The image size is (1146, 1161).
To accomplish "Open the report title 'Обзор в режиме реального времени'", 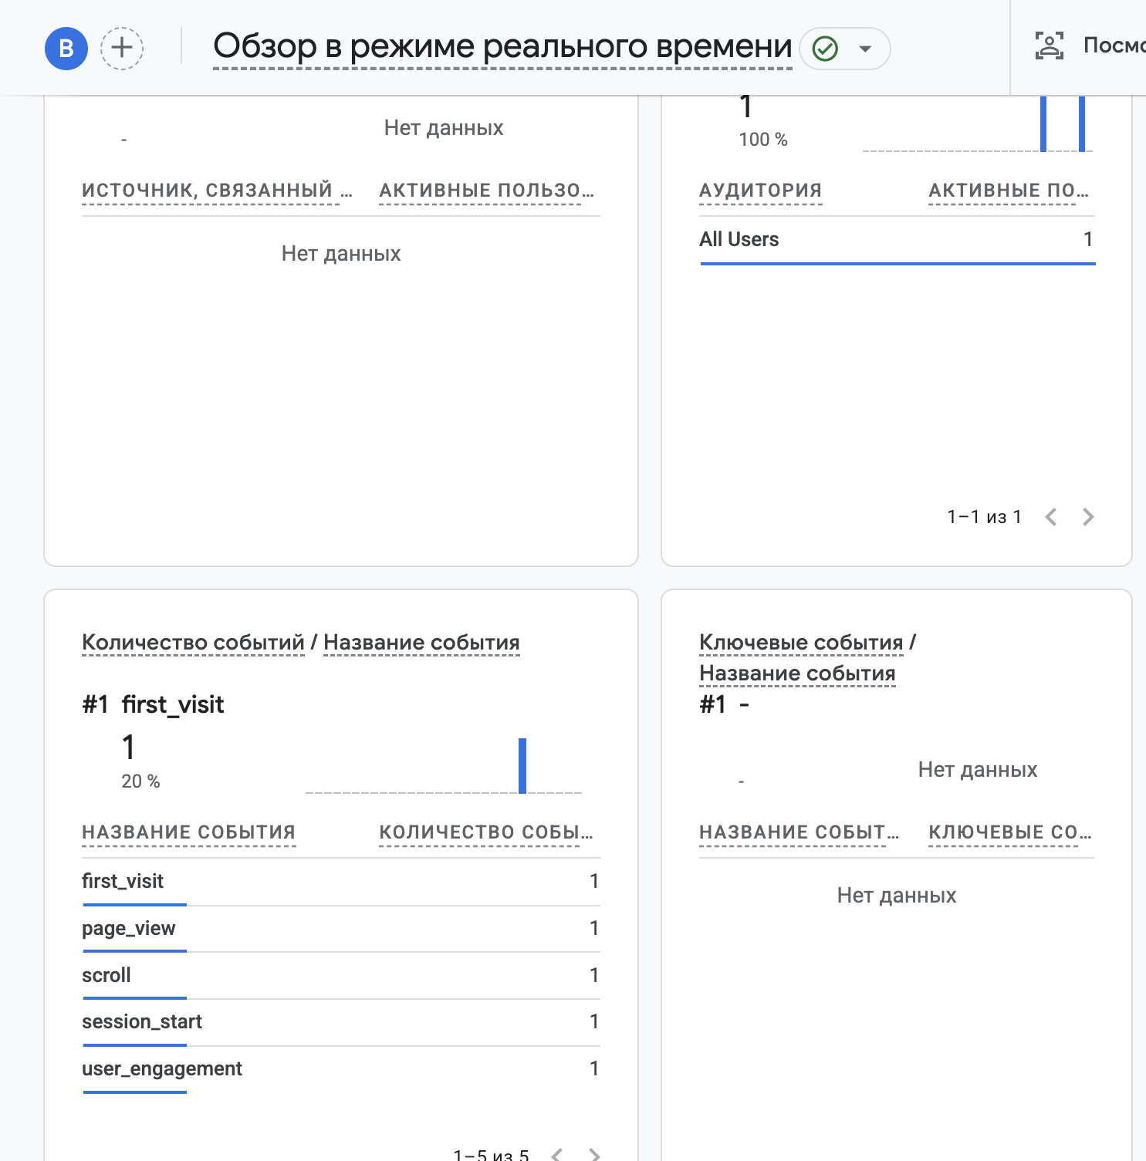I will [502, 47].
